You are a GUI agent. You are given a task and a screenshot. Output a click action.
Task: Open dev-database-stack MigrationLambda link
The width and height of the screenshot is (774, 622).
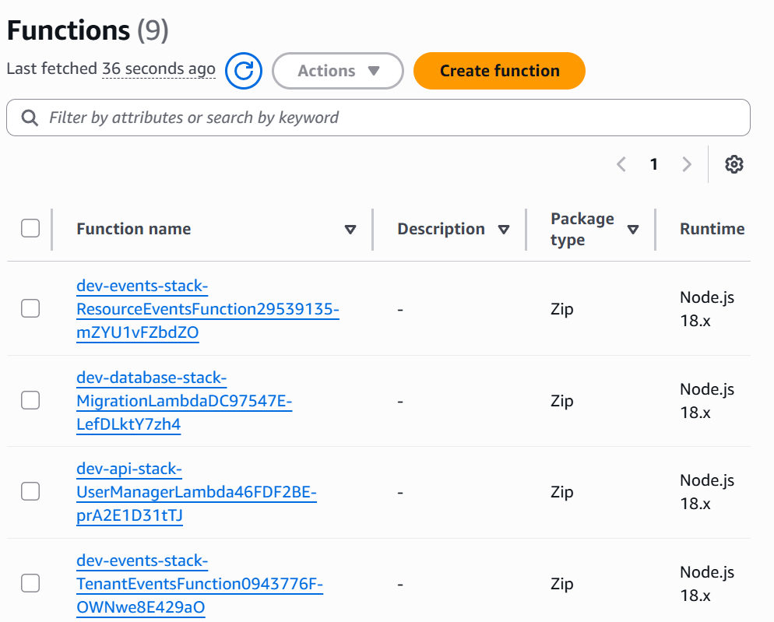[x=184, y=401]
